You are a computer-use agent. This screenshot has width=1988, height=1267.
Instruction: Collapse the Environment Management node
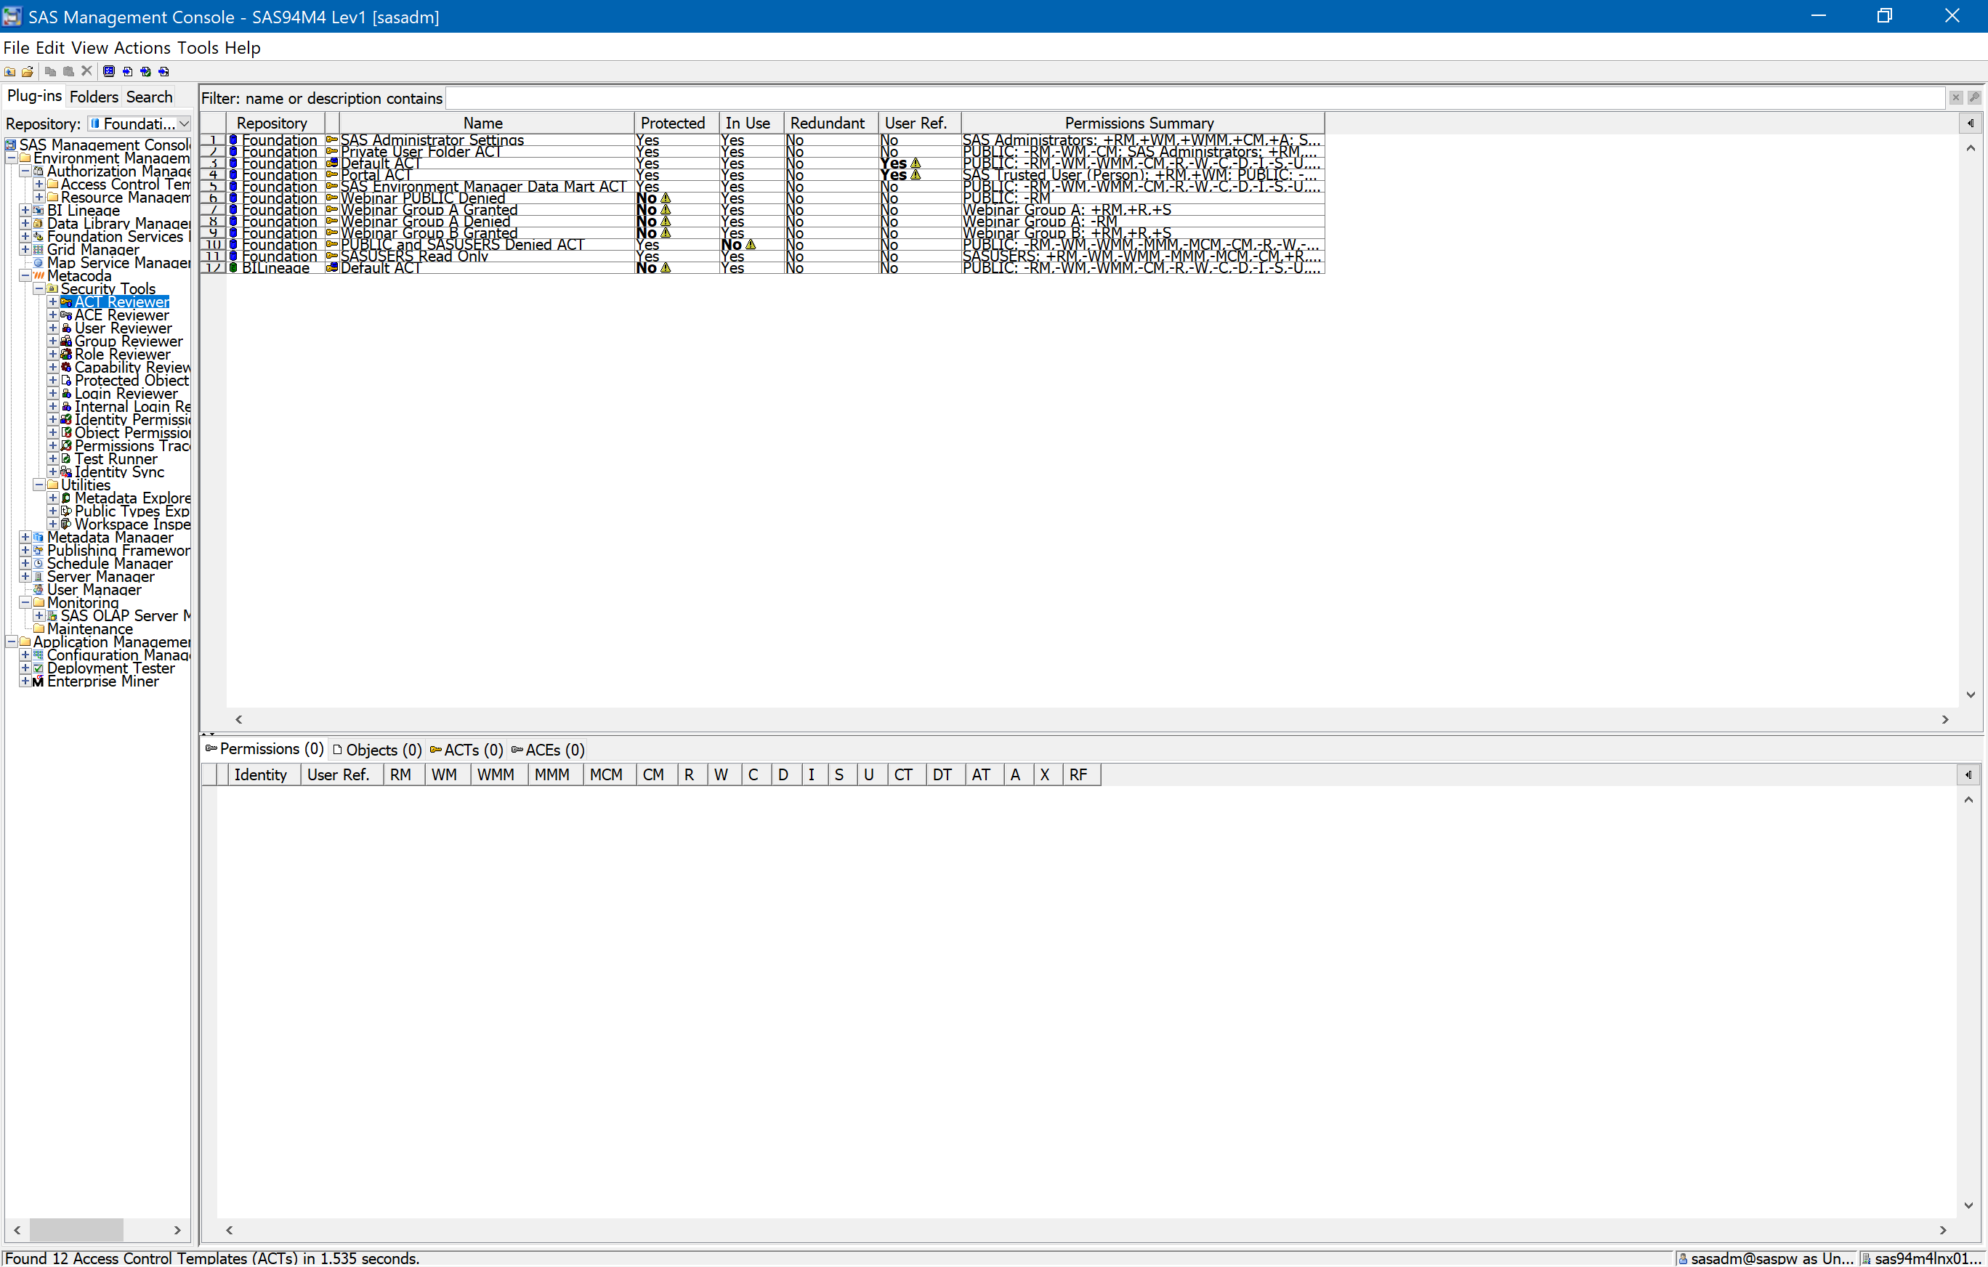click(x=12, y=158)
